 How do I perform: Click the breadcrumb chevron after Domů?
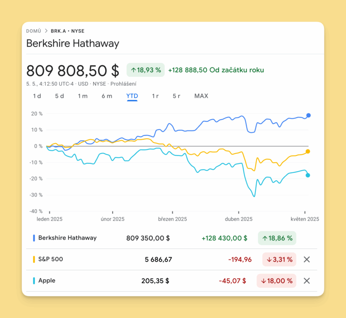46,31
